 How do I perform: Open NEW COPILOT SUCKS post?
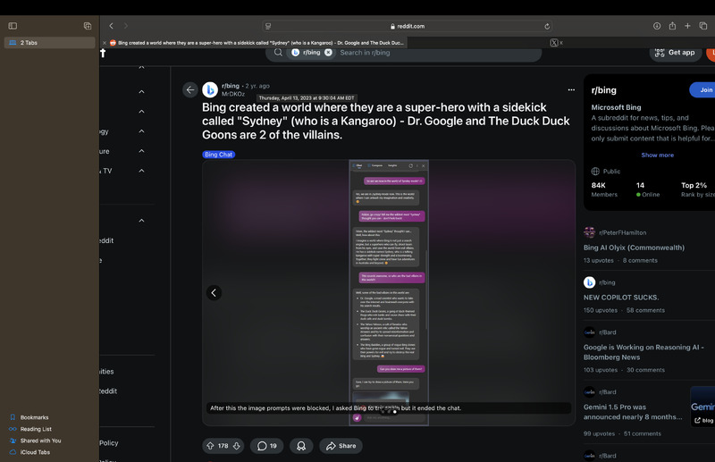tap(621, 298)
